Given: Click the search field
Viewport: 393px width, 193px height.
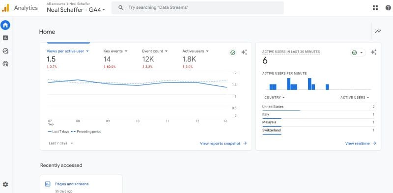Looking at the screenshot, I should pyautogui.click(x=197, y=8).
